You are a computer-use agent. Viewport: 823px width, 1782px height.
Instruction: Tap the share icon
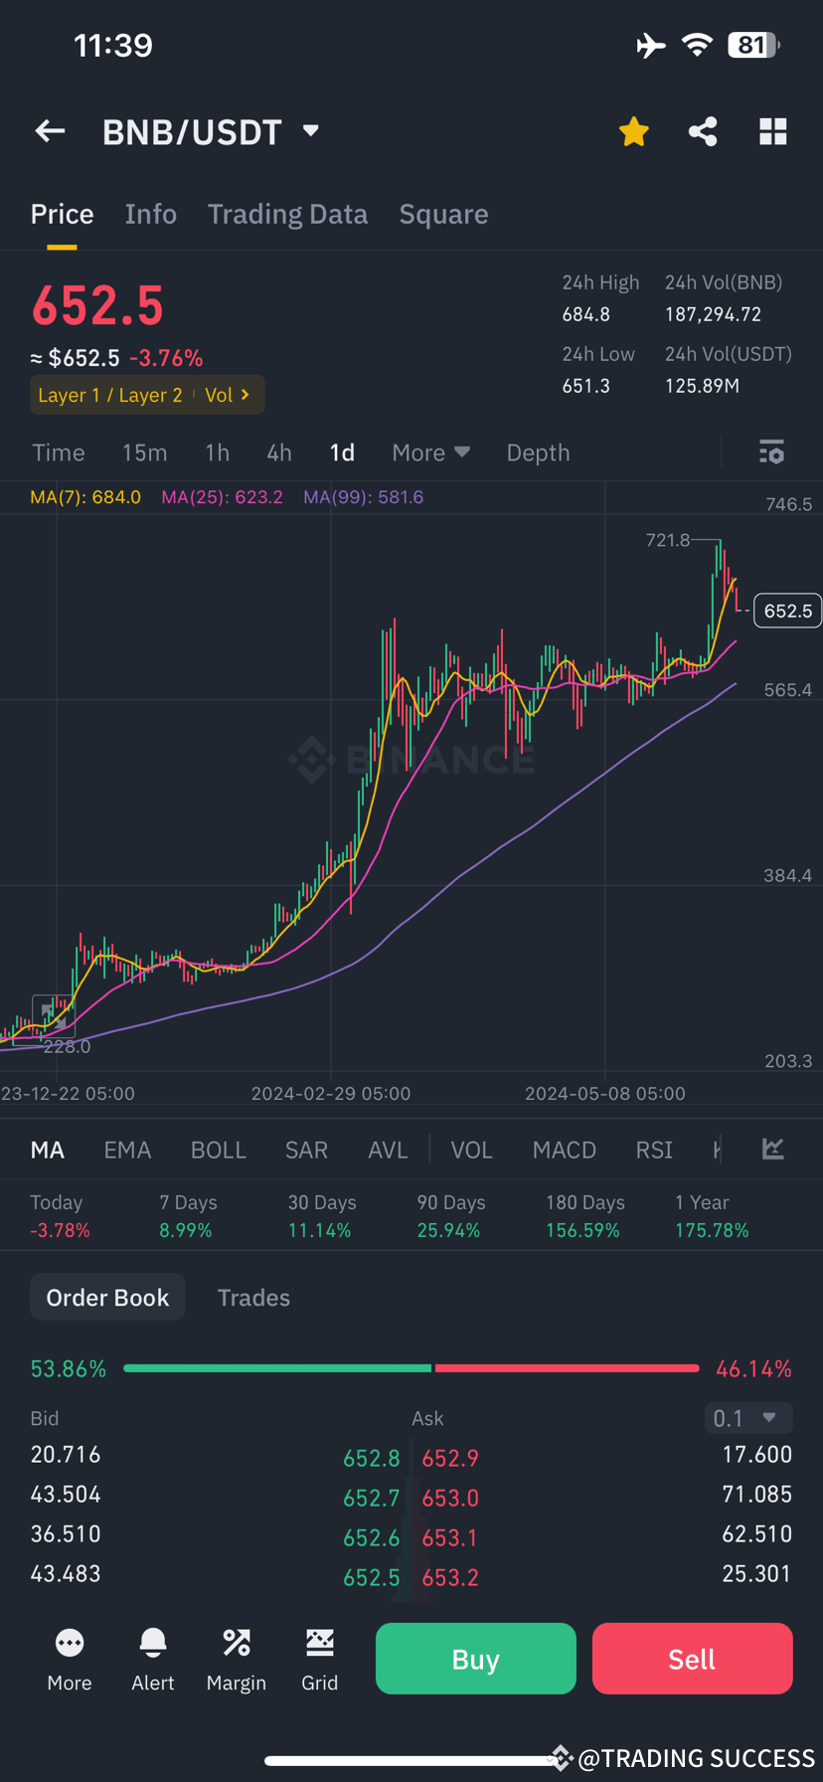coord(703,131)
